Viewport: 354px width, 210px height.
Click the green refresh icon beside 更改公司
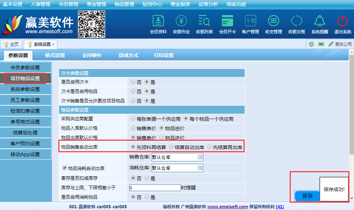tap(311, 44)
